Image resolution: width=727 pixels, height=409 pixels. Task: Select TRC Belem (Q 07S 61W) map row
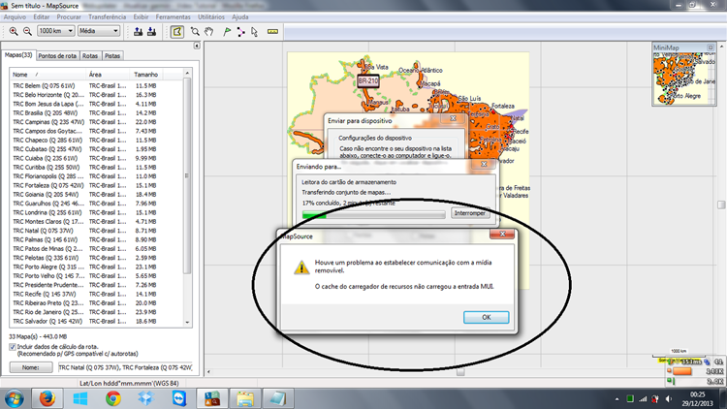(x=97, y=86)
